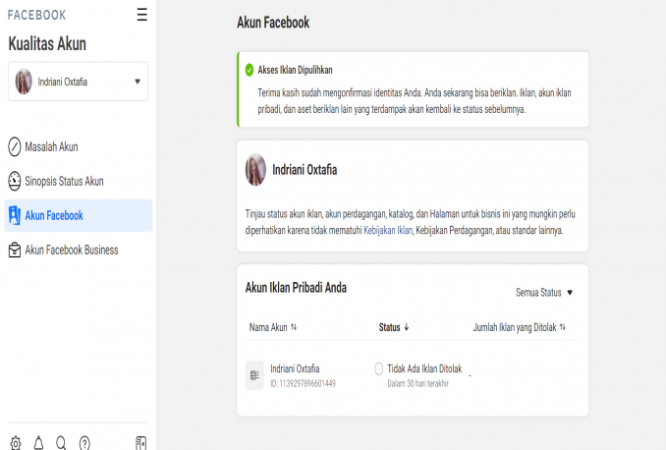This screenshot has height=450, width=666.
Task: Open the Kebijakan Iklan link
Action: 390,230
